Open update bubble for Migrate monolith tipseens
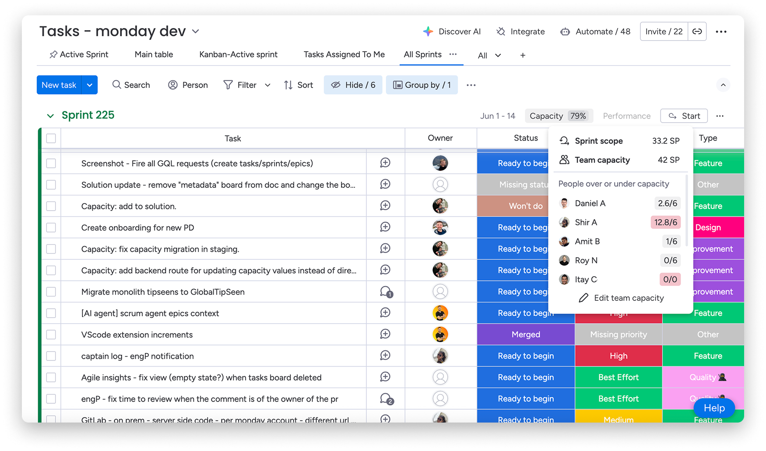The height and width of the screenshot is (451, 766). [386, 292]
